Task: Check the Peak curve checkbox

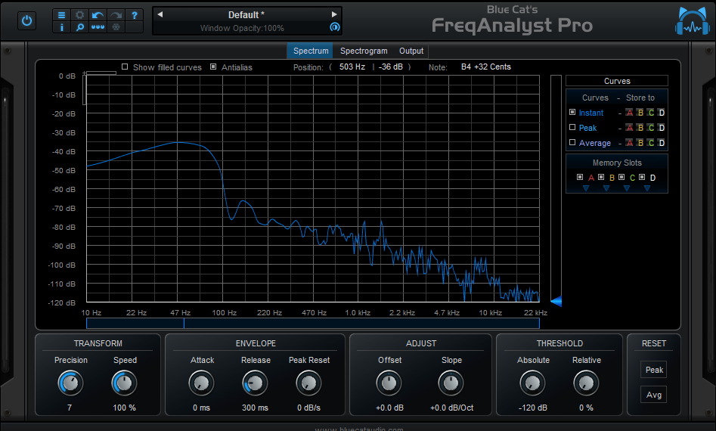Action: (x=572, y=127)
